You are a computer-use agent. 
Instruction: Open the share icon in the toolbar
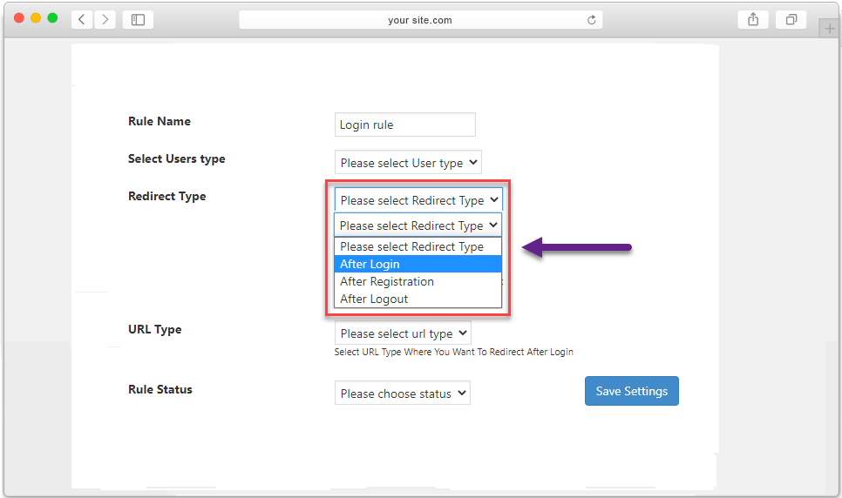[753, 20]
